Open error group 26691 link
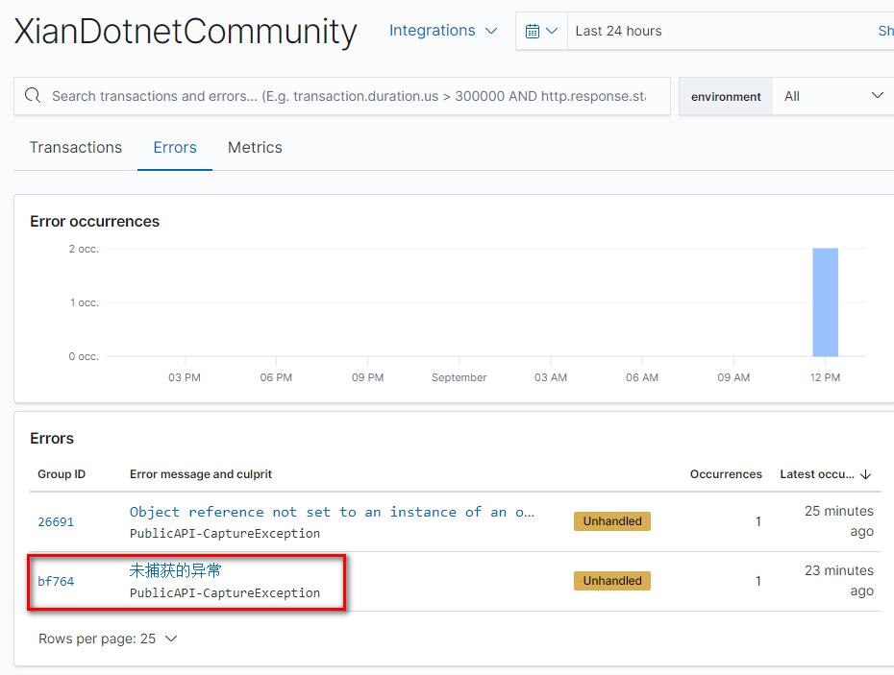This screenshot has height=675, width=894. (x=56, y=521)
